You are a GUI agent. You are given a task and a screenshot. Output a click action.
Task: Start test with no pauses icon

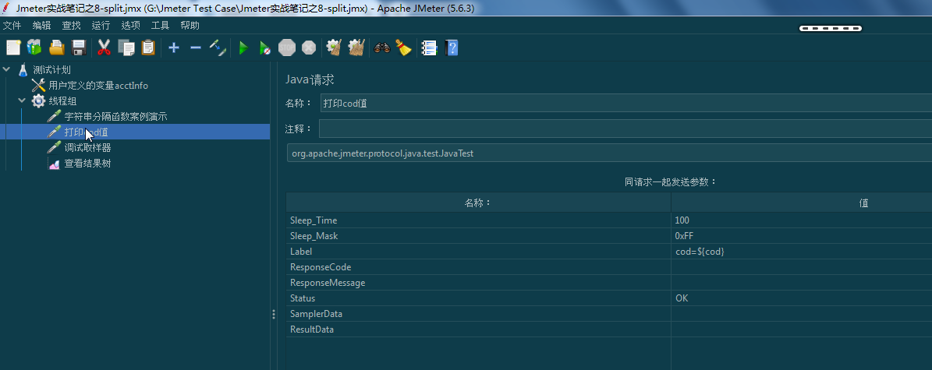coord(265,48)
